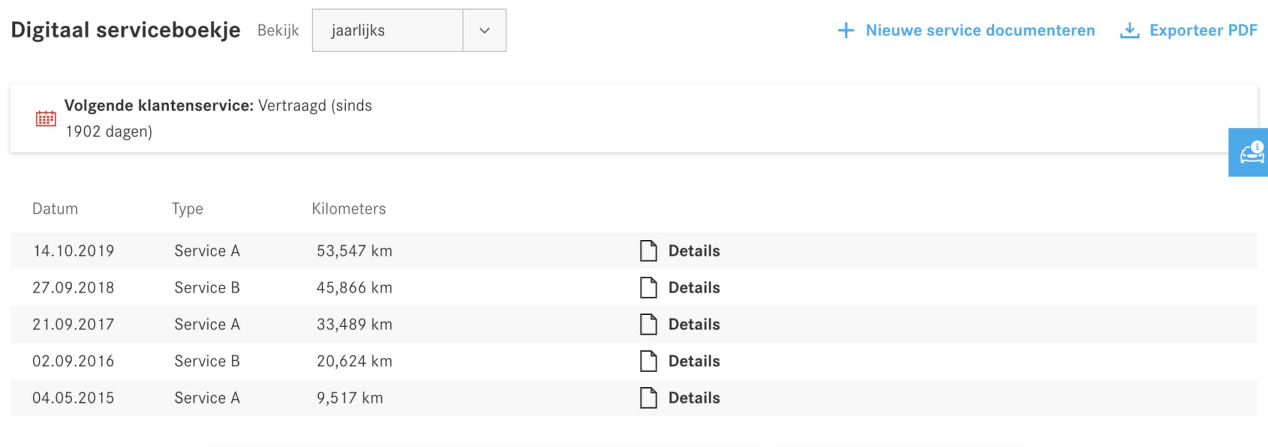Click Exporteer PDF link
This screenshot has width=1268, height=447.
click(1203, 30)
